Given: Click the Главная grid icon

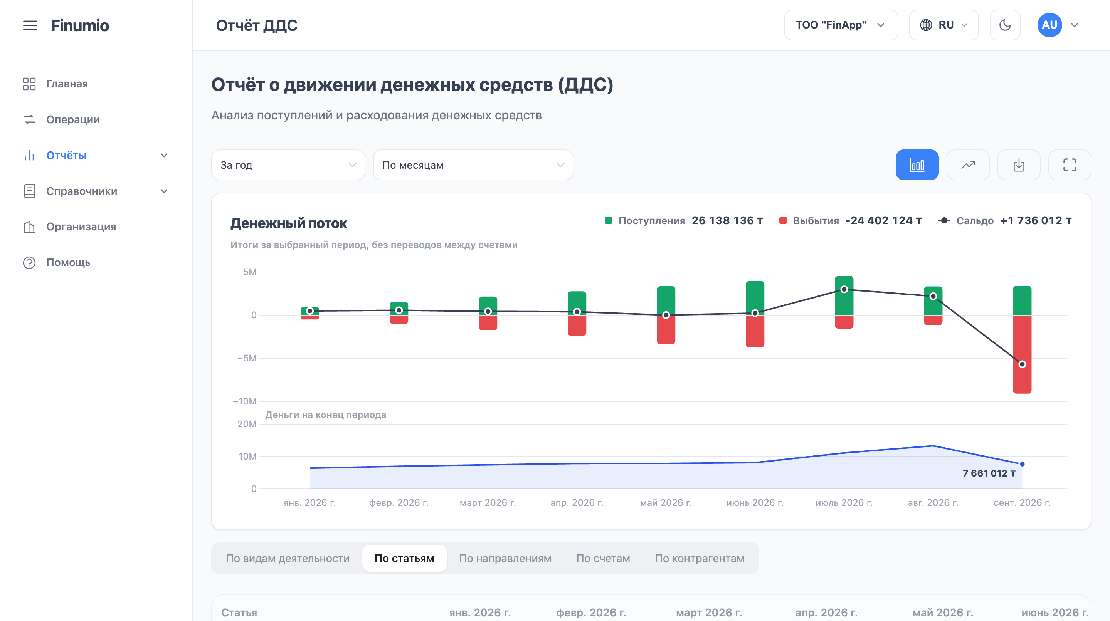Looking at the screenshot, I should (x=29, y=84).
